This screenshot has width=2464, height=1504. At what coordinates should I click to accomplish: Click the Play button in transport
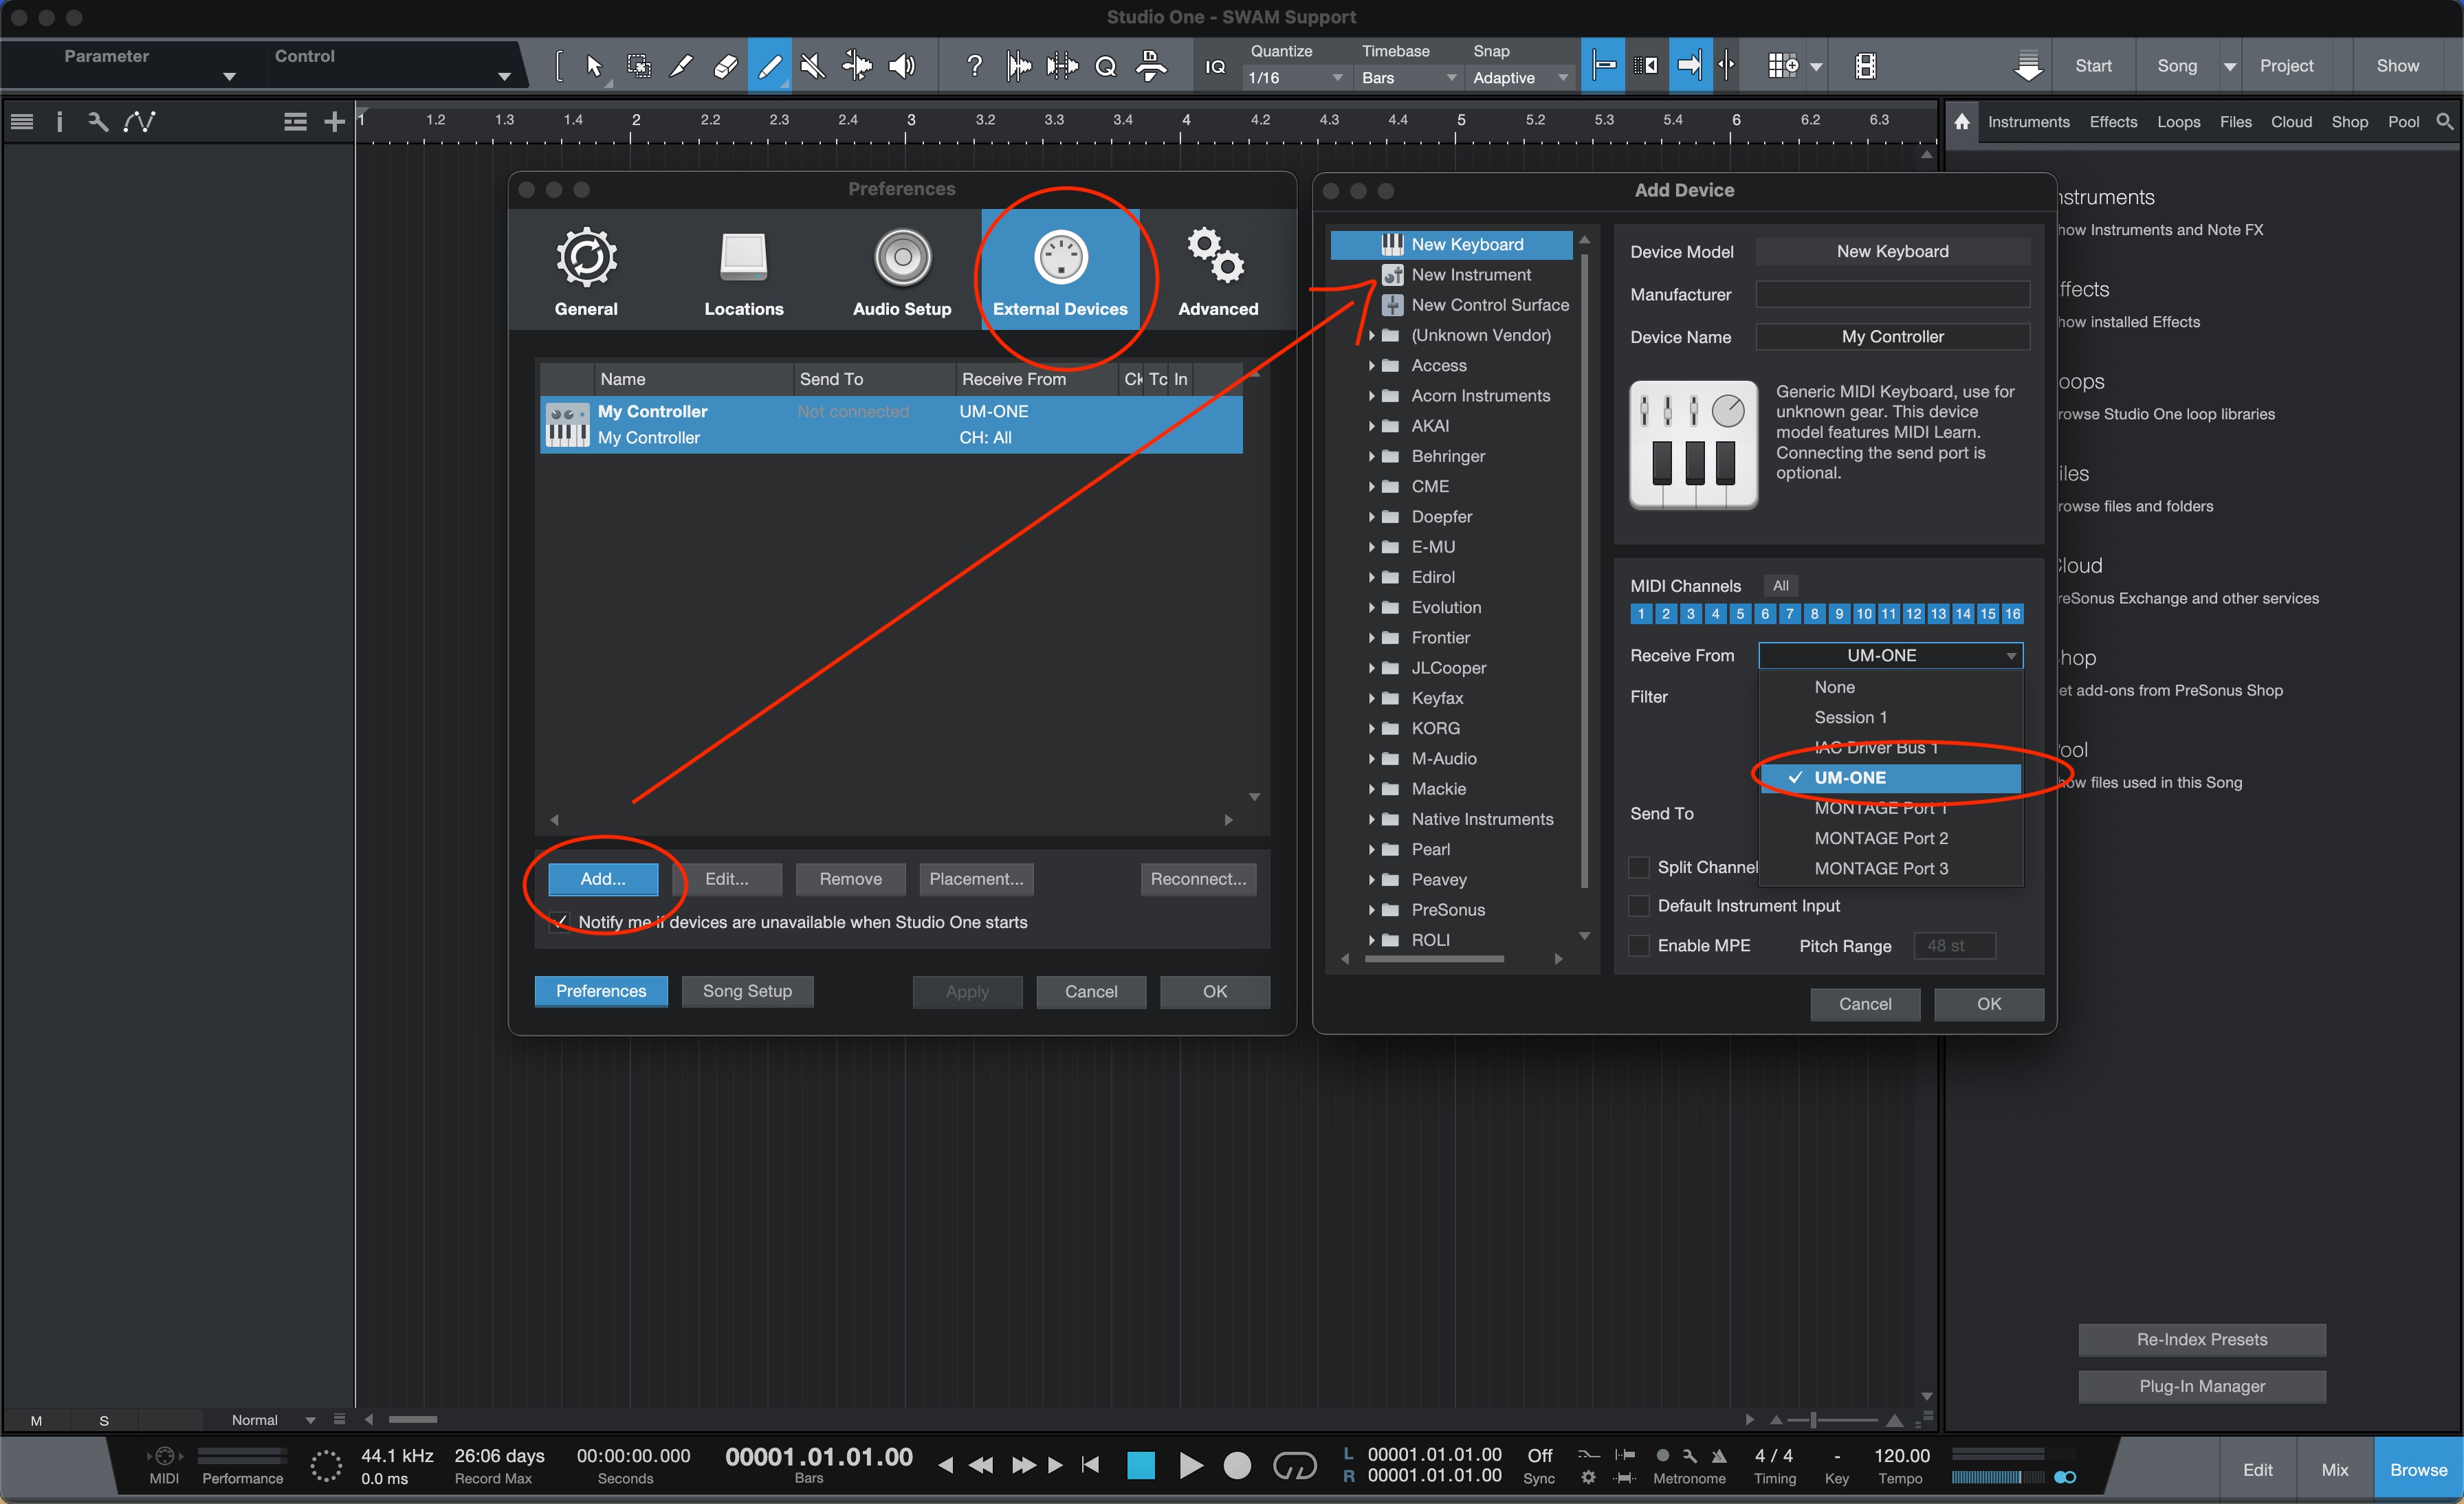click(x=1190, y=1465)
